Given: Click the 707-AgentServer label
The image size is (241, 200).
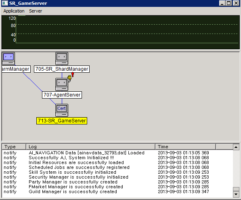Looking at the screenshot, I should 62,95.
